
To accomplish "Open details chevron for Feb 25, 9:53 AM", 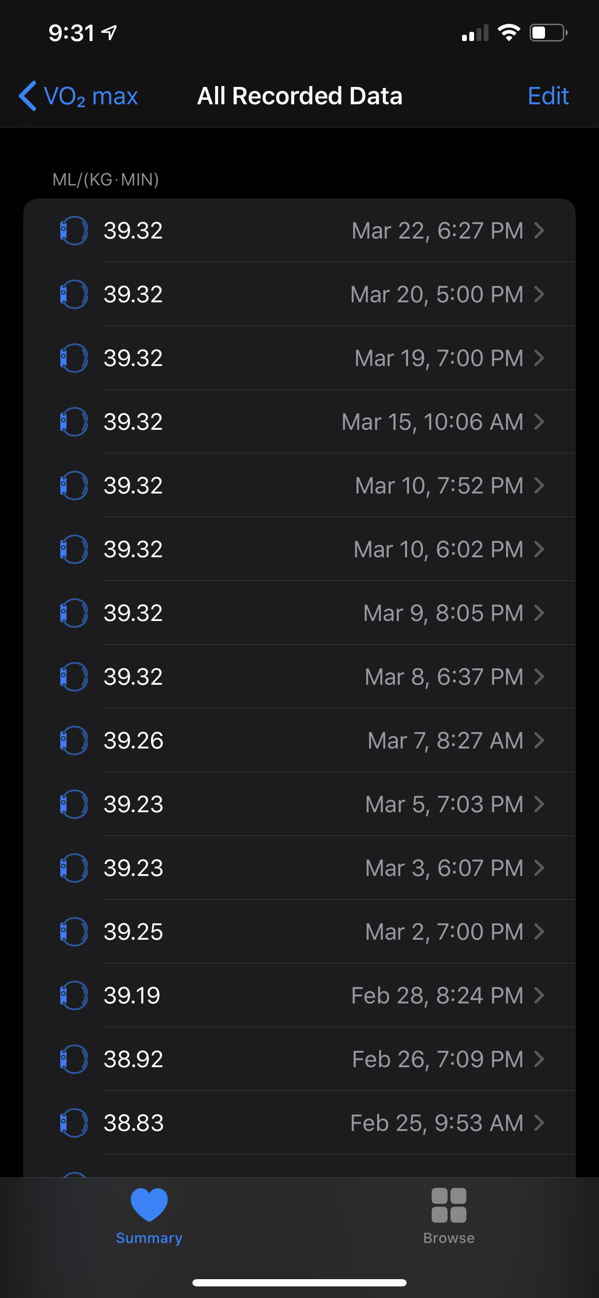I will 539,1123.
